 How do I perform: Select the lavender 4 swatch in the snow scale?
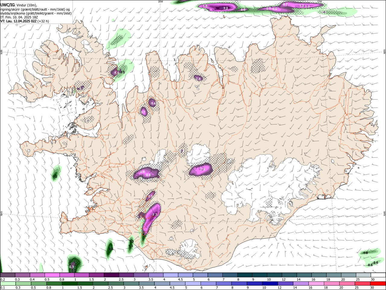coord(170,275)
